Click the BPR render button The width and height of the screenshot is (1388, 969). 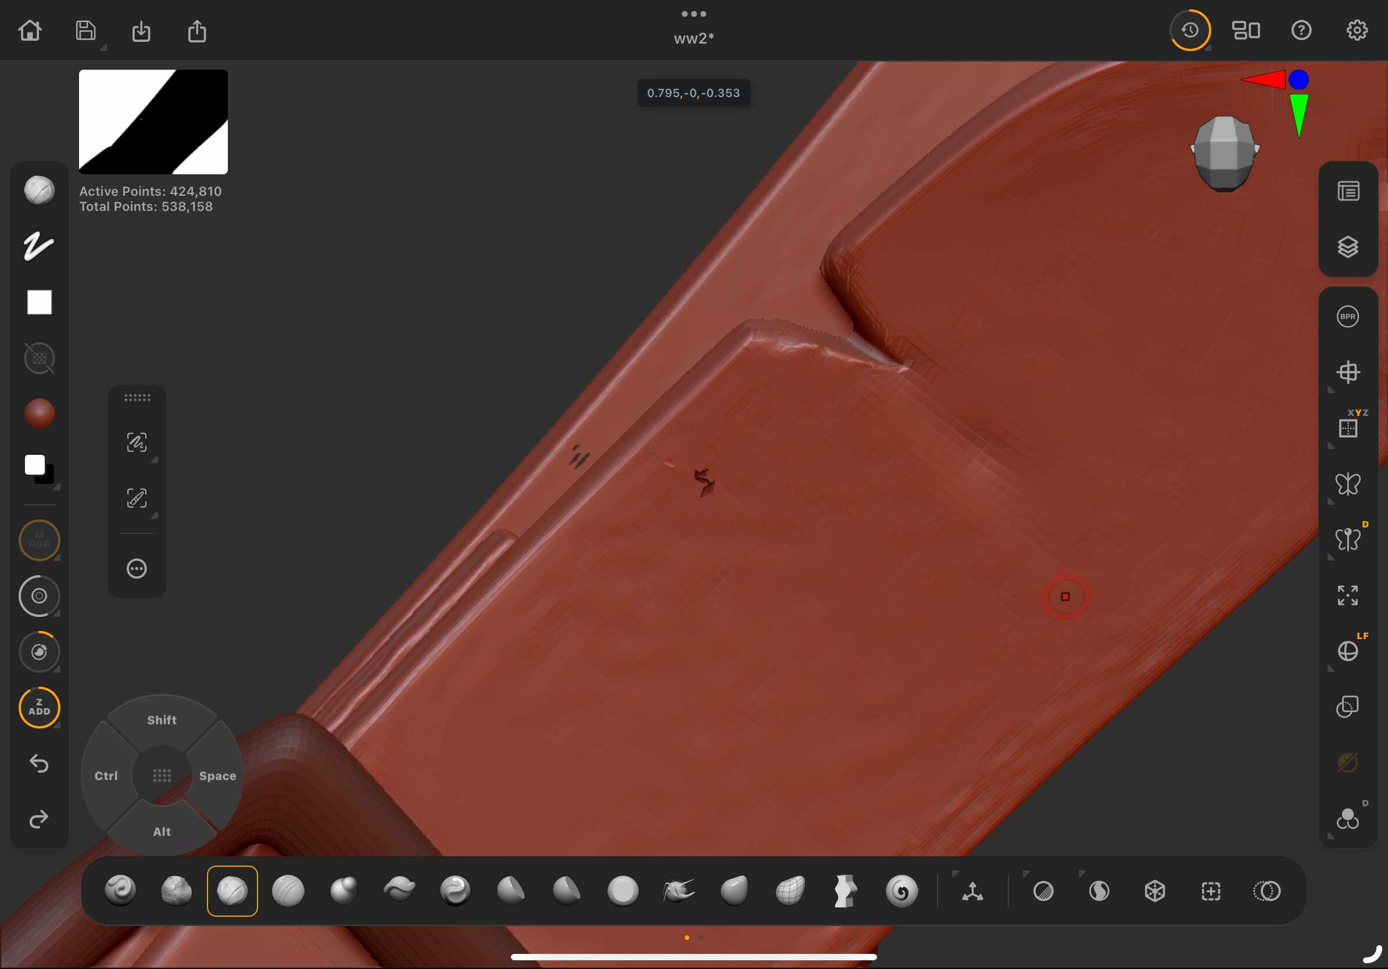[1347, 317]
